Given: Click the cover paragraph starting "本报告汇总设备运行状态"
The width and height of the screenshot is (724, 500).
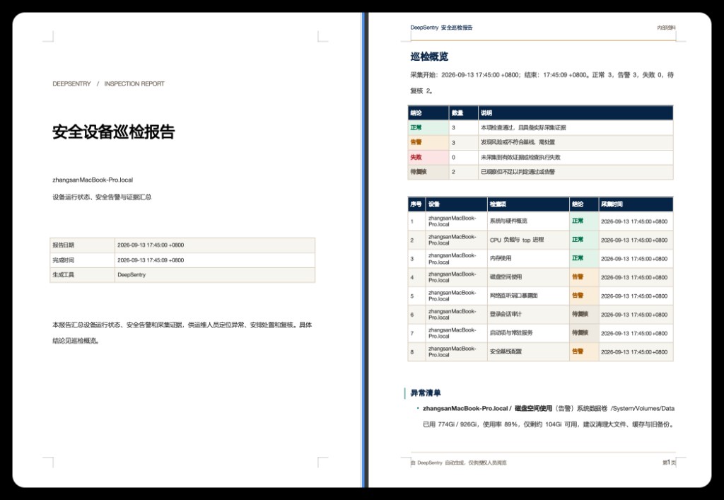Looking at the screenshot, I should tap(182, 333).
